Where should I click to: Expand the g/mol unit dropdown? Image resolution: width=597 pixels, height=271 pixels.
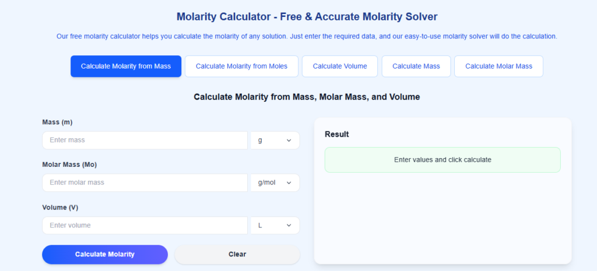pyautogui.click(x=275, y=183)
